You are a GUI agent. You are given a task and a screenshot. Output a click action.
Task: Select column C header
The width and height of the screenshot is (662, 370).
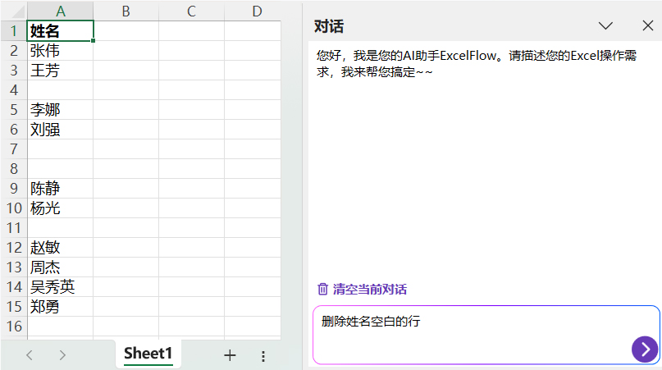tap(191, 11)
